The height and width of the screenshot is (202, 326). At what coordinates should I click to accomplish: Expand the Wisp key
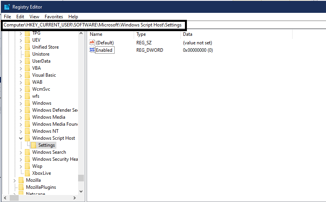point(21,167)
